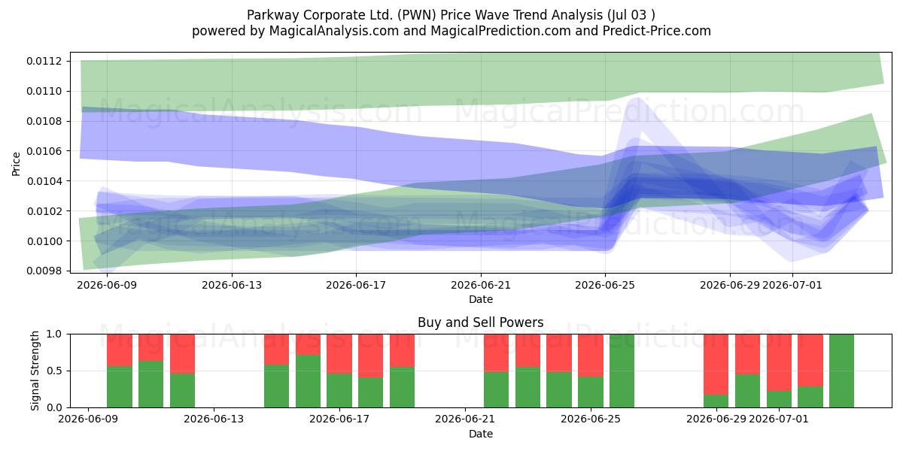Click the full green bar right of 2026-06-25
Image resolution: width=903 pixels, height=451 pixels.
[x=622, y=371]
